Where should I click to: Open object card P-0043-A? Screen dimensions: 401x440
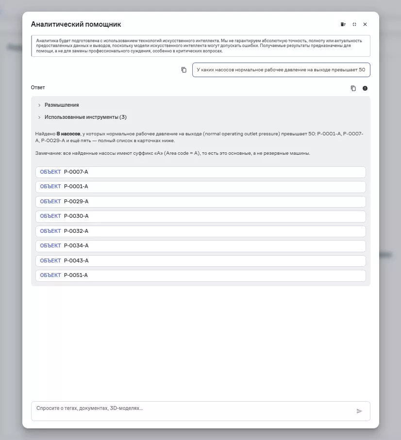click(200, 261)
